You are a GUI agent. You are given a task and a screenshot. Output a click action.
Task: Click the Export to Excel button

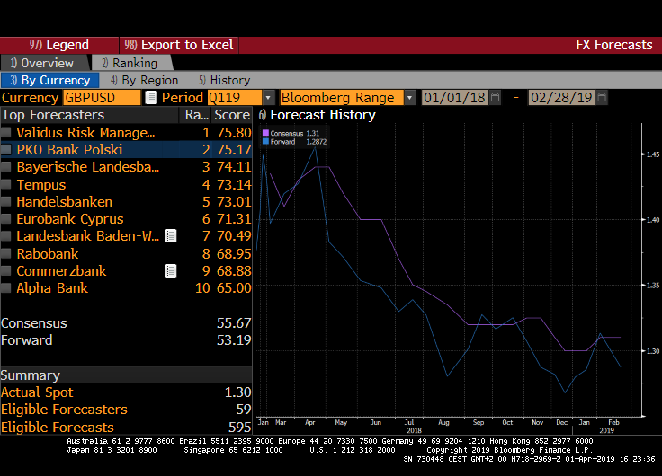[178, 45]
